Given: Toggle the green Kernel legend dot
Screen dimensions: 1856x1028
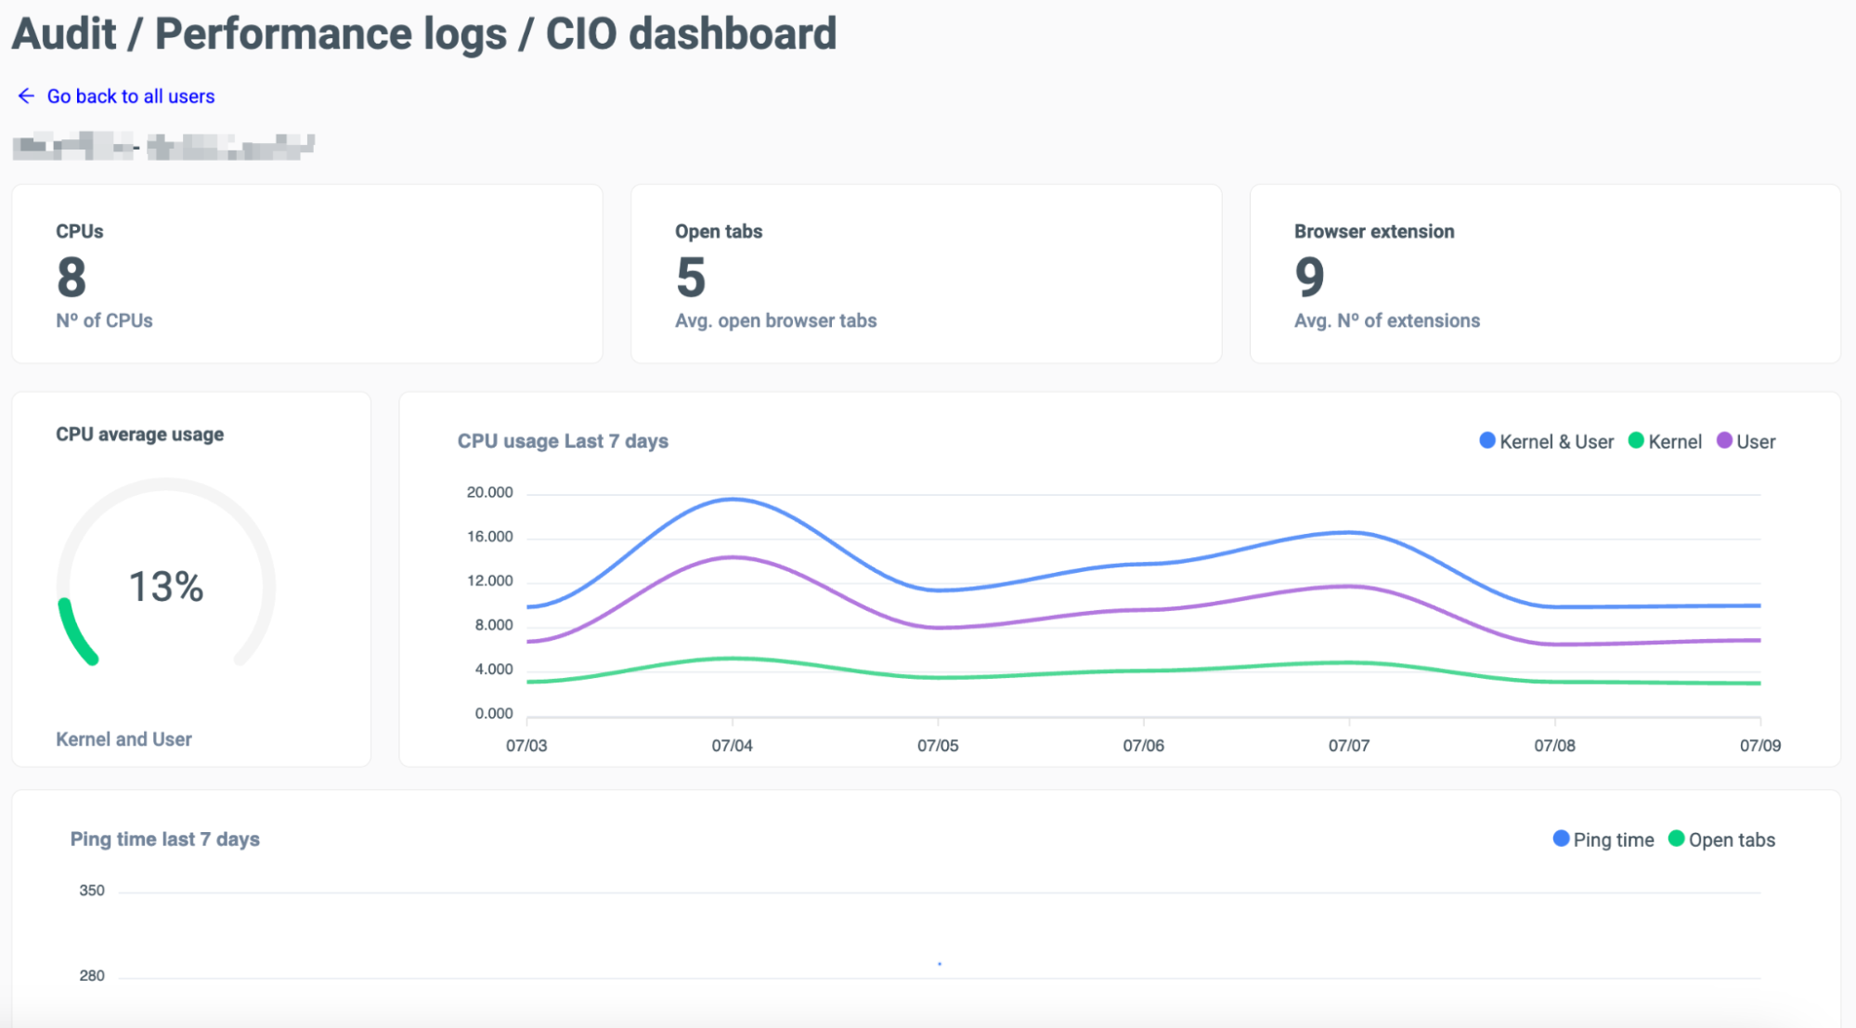Looking at the screenshot, I should [1636, 441].
